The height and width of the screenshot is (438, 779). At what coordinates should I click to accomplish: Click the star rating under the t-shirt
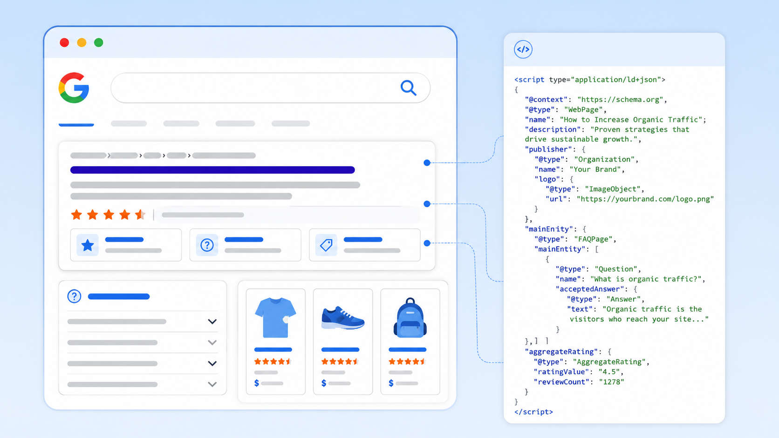273,361
